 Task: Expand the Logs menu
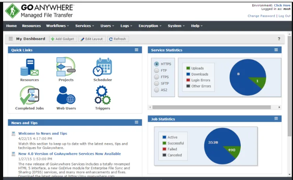(126, 26)
